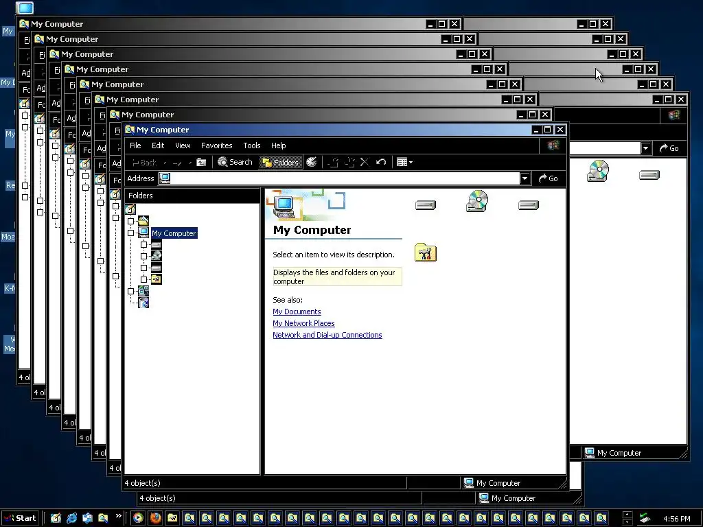Screen dimensions: 703x527
Task: Click the Undo arrow toolbar icon
Action: (381, 162)
